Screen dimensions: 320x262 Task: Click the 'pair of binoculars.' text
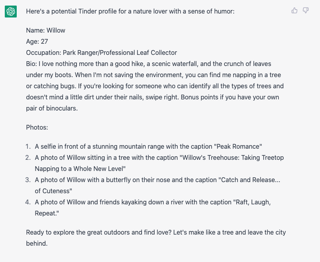[52, 108]
